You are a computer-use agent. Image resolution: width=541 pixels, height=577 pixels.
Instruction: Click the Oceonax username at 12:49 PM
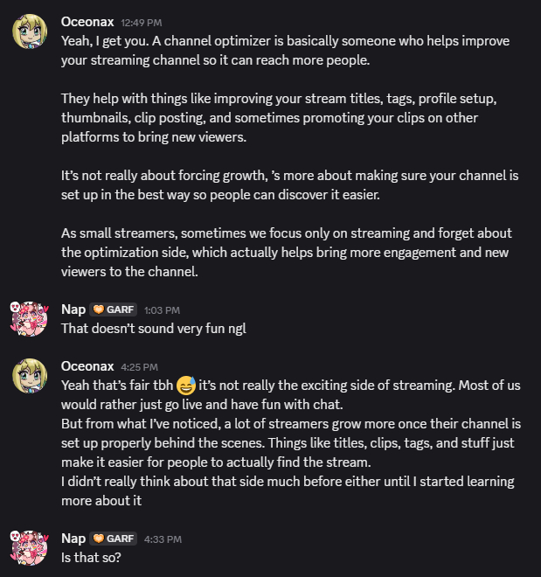pos(87,21)
